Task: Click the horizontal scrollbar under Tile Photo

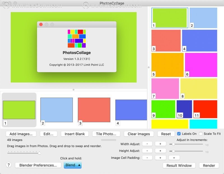Action: pyautogui.click(x=109, y=140)
